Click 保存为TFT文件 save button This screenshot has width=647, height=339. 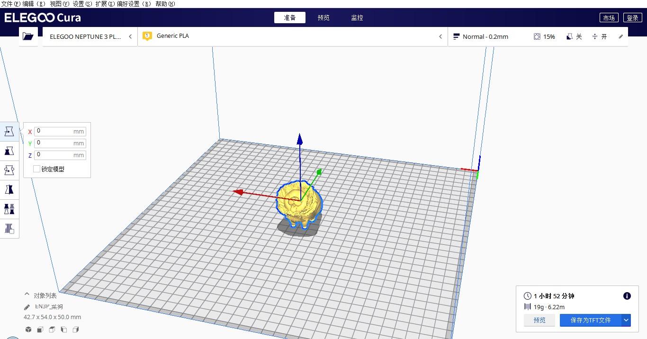tap(591, 320)
